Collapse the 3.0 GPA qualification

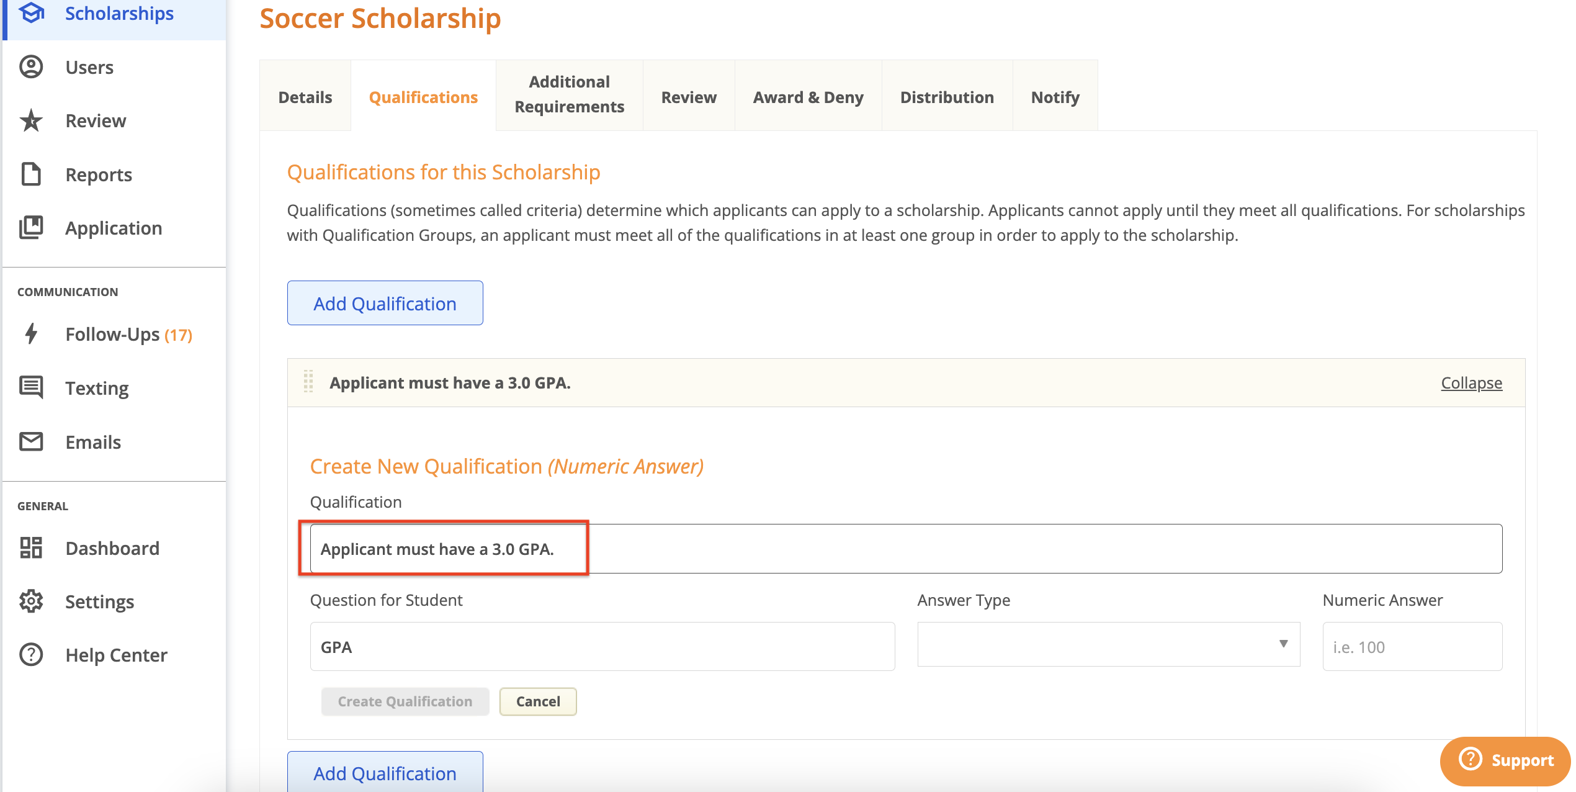coord(1471,383)
